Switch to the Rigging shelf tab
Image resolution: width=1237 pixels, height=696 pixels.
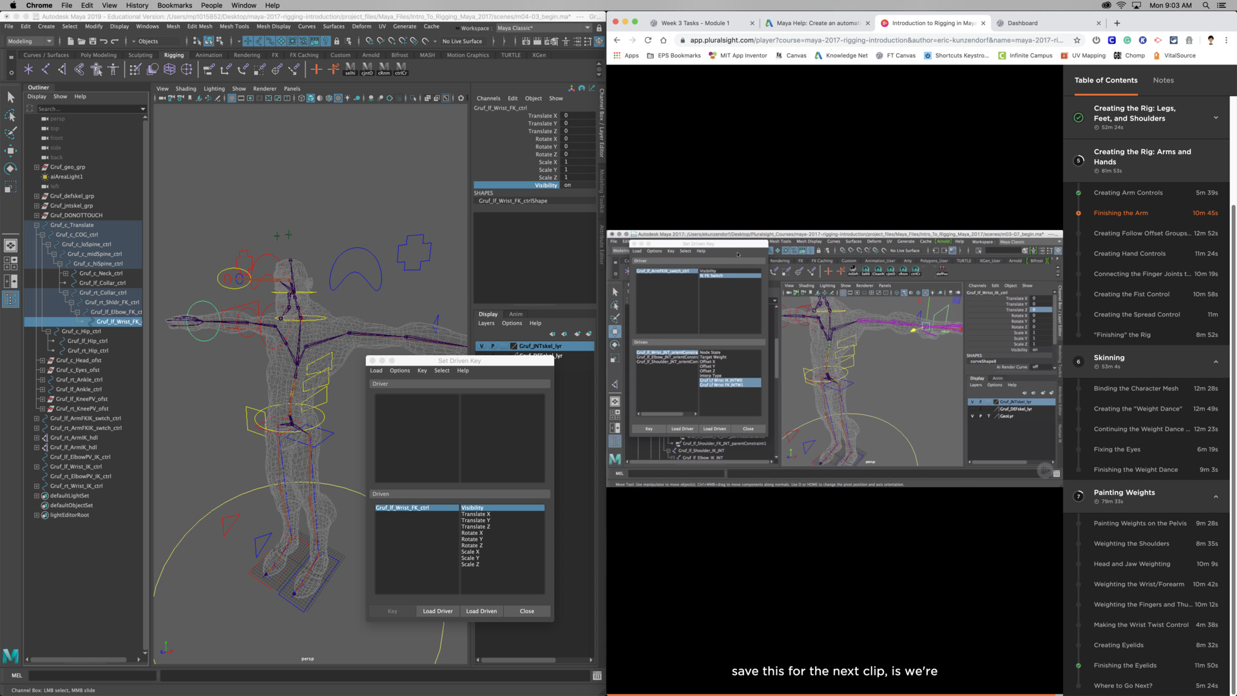[x=174, y=55]
